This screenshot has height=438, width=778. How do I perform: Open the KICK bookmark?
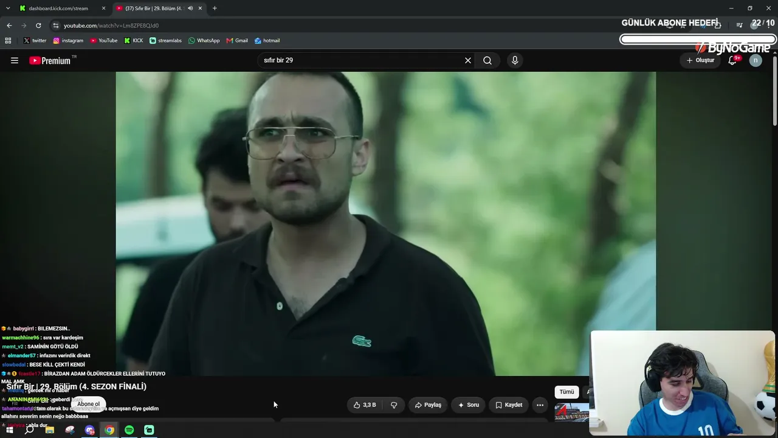(x=134, y=41)
